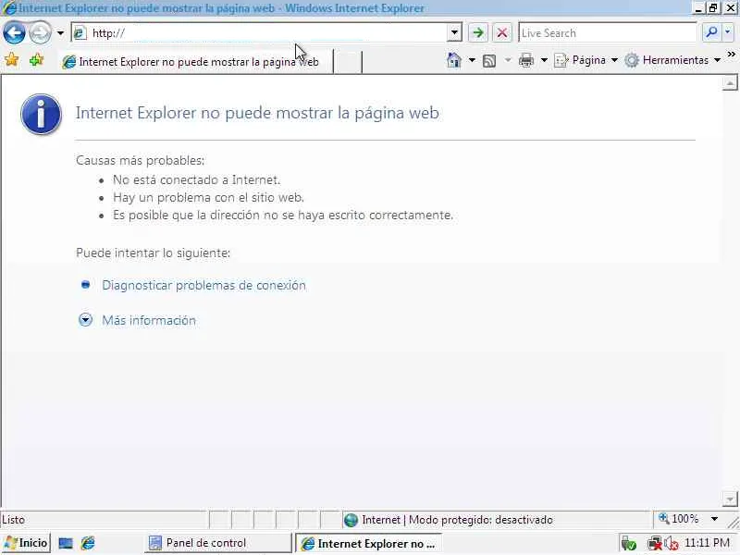The image size is (740, 555).
Task: Click the page icon in address bar
Action: click(x=80, y=33)
